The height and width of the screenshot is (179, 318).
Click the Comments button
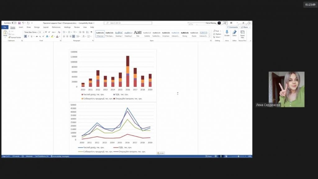tap(232, 27)
